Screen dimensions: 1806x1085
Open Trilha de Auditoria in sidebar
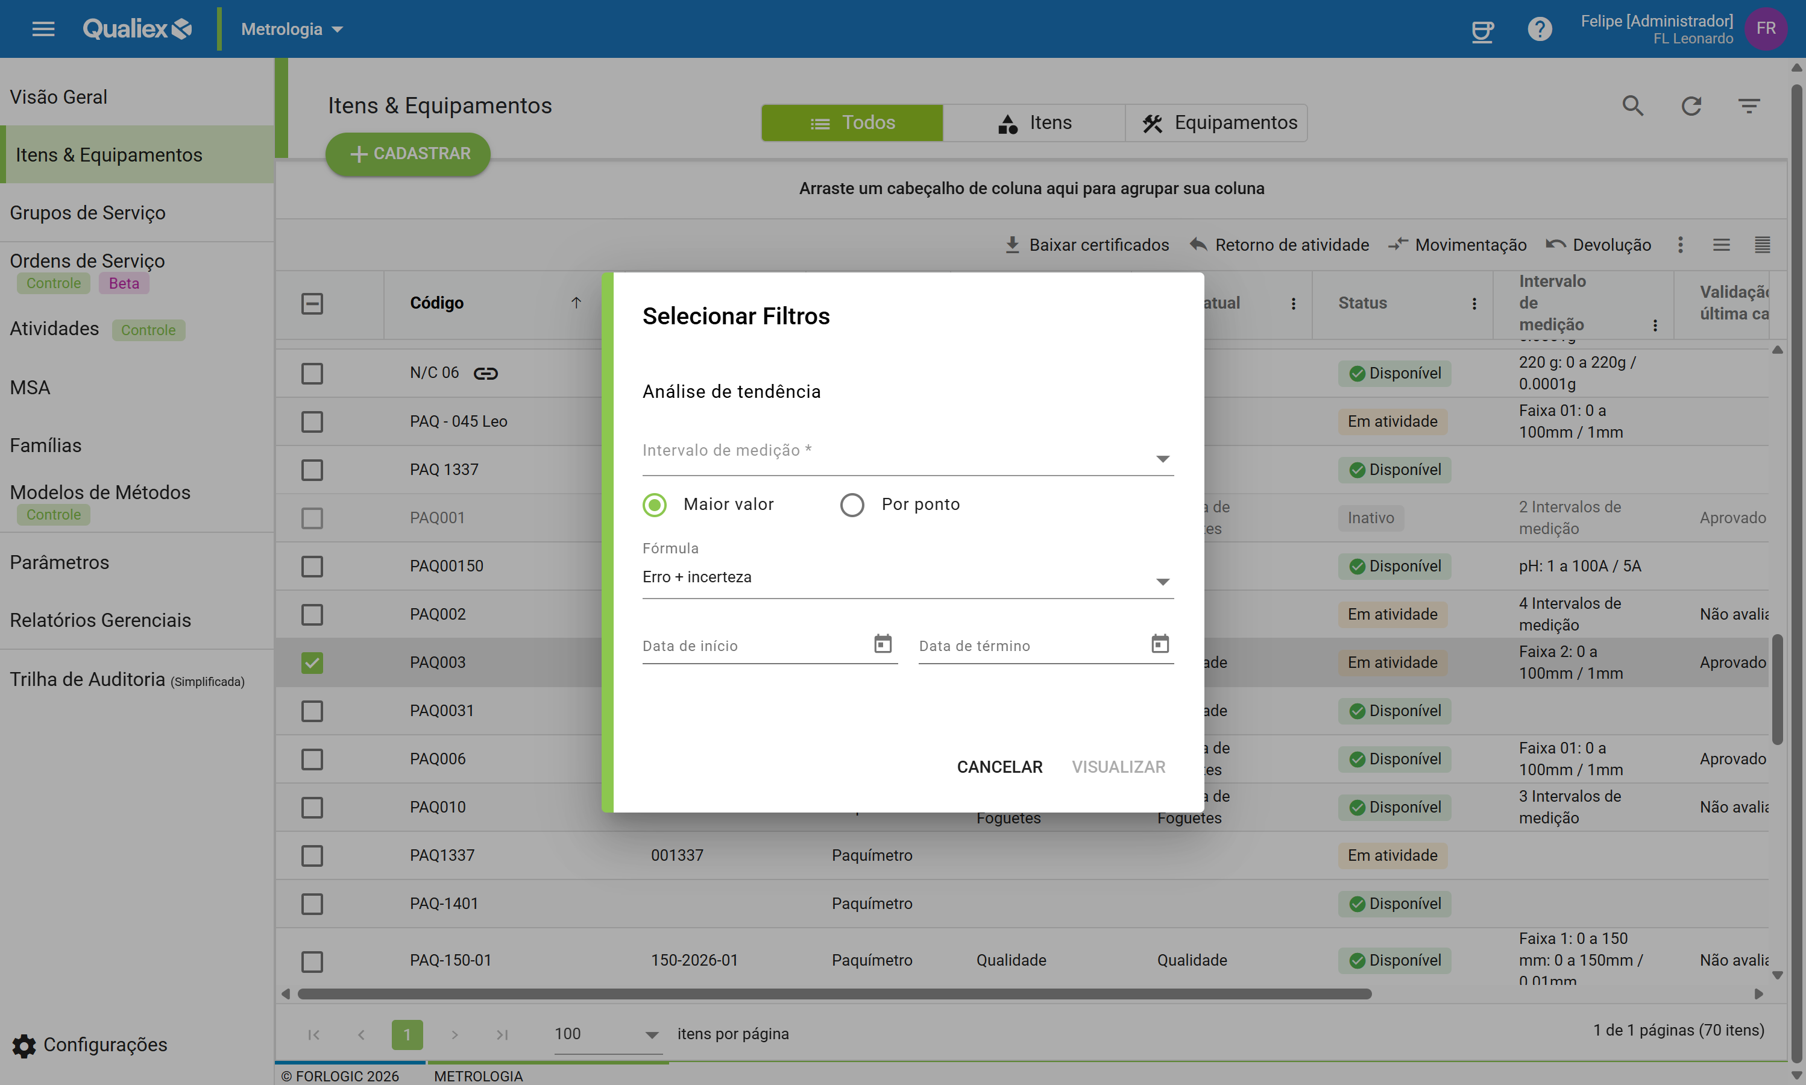pos(137,679)
